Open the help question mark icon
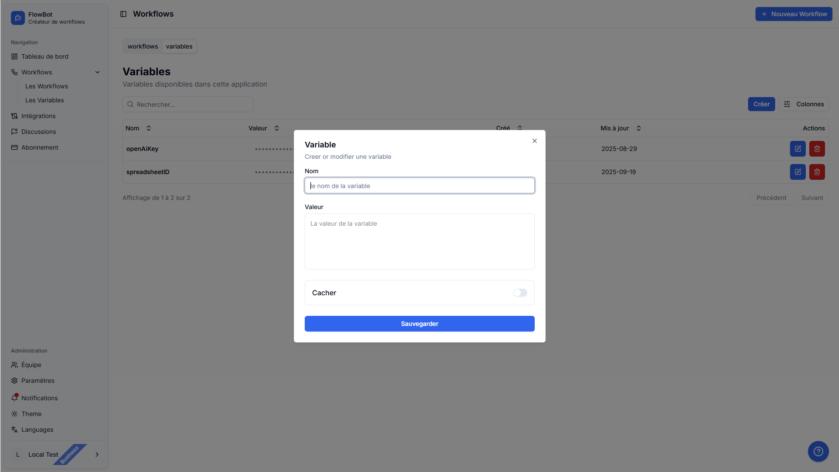This screenshot has width=839, height=472. (818, 451)
